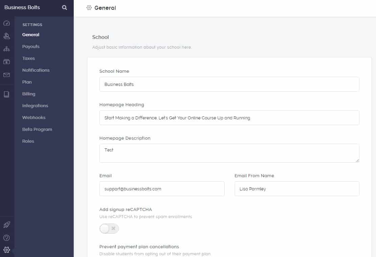Viewport: 376px width, 257px height.
Task: Open the Dashboard speedometer icon
Action: [6, 23]
